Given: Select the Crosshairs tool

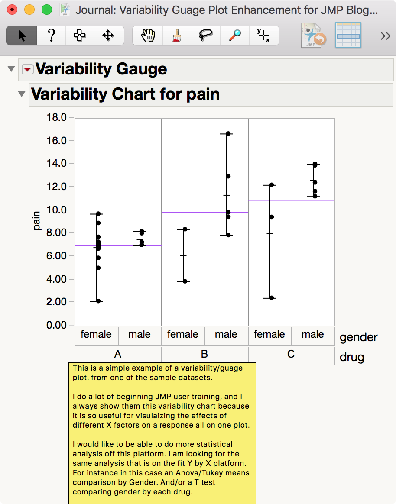Looking at the screenshot, I should click(x=264, y=36).
